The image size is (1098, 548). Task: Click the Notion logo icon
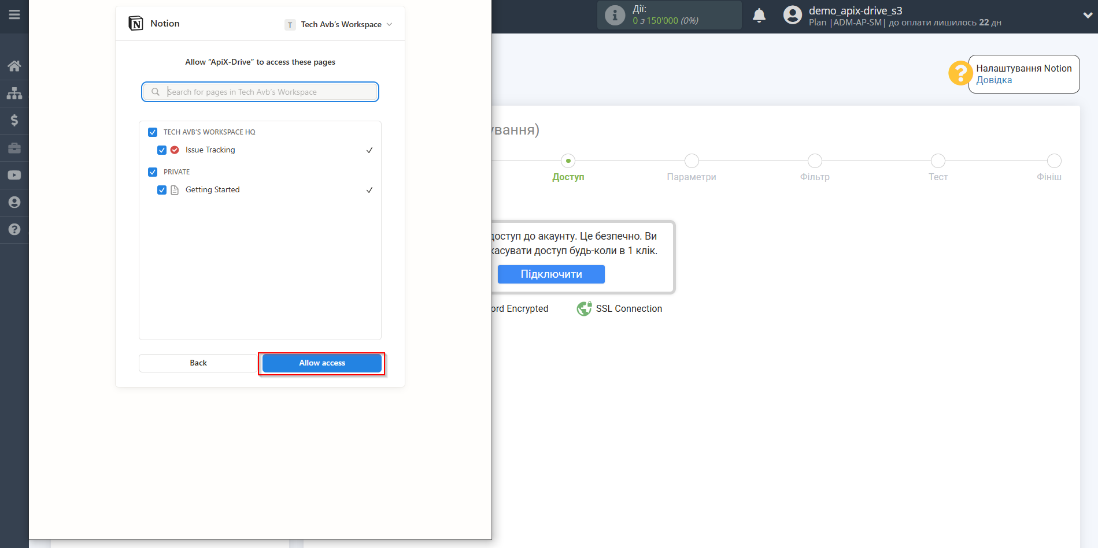pos(136,24)
